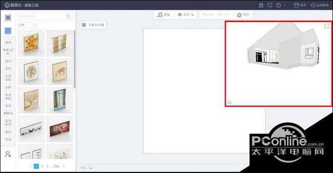
Task: Open the message chat icon
Action: [270, 5]
